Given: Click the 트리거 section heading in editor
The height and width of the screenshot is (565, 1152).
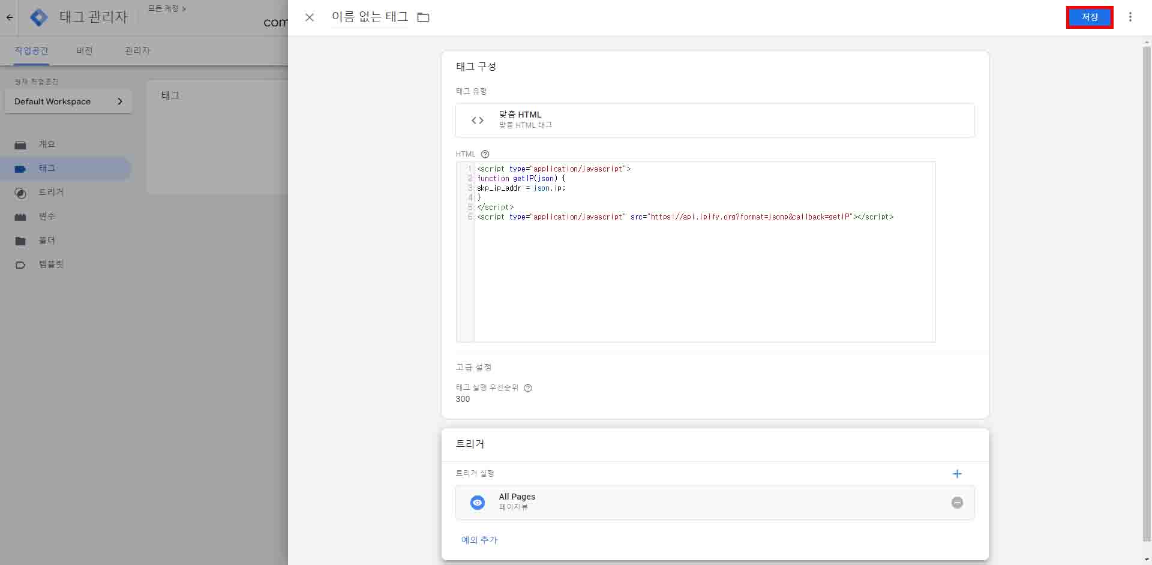Looking at the screenshot, I should point(470,444).
